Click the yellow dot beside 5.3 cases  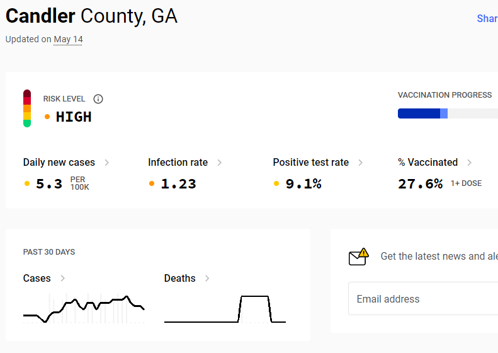(x=27, y=184)
